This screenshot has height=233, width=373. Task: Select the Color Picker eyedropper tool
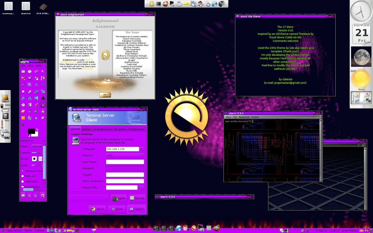tap(23, 85)
